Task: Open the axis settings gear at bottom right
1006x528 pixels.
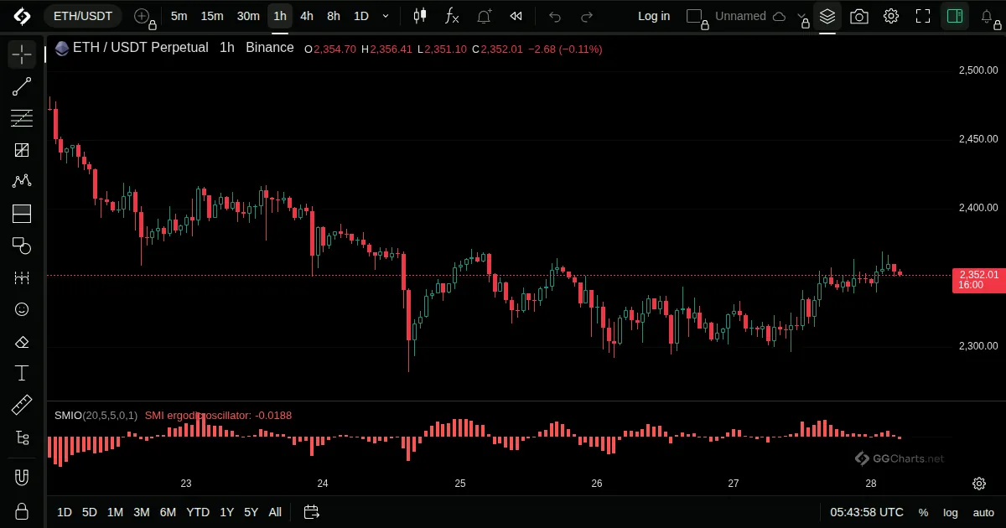Action: point(979,484)
